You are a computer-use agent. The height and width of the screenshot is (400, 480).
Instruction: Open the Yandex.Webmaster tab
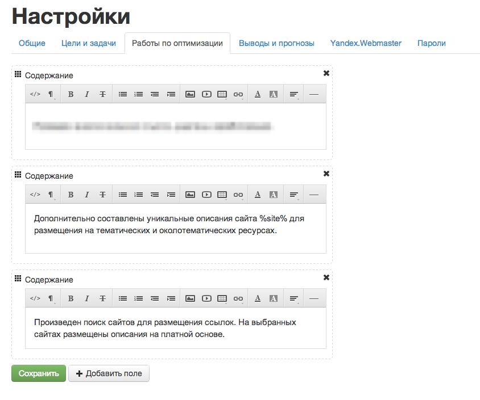(x=366, y=43)
